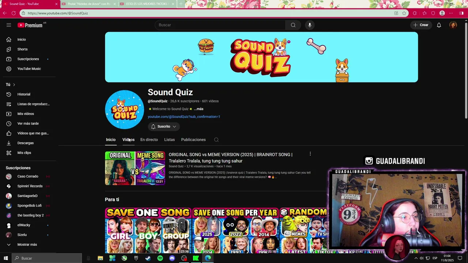Image resolution: width=468 pixels, height=263 pixels.
Task: Open the sub_confirmation channel link
Action: pyautogui.click(x=184, y=117)
